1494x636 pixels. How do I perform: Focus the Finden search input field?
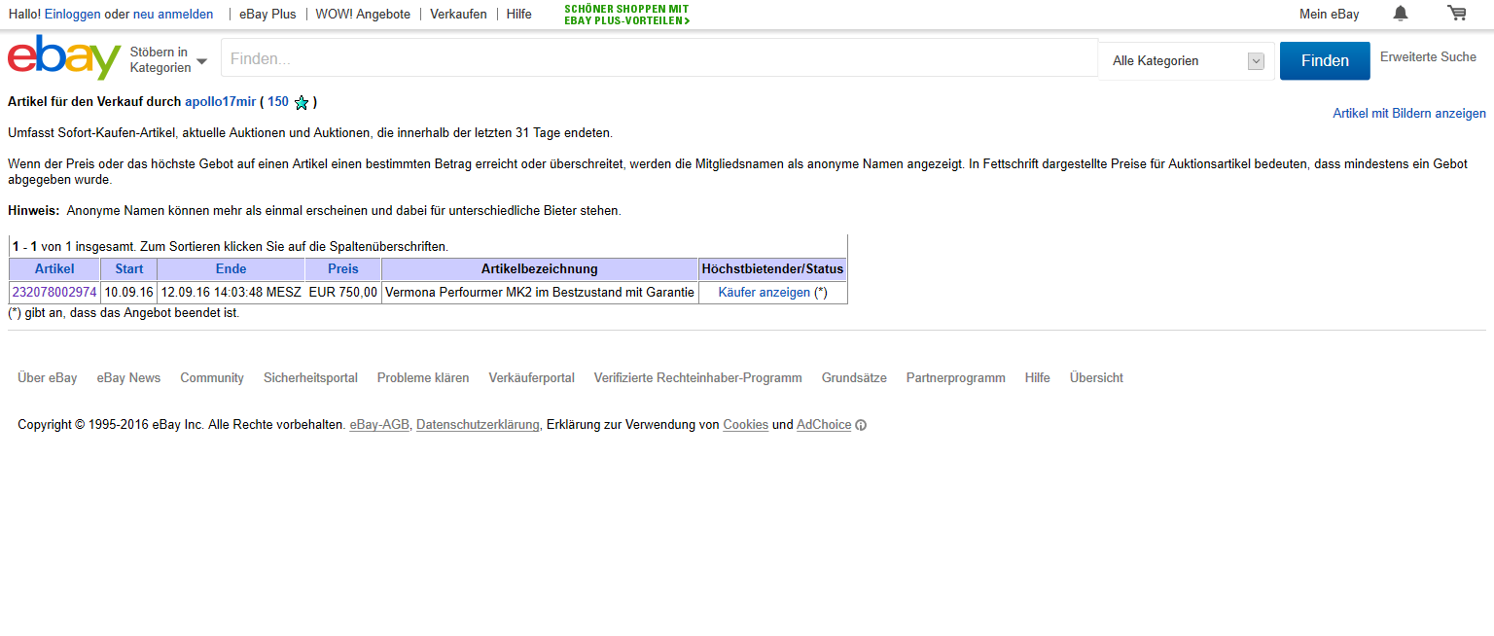click(659, 58)
